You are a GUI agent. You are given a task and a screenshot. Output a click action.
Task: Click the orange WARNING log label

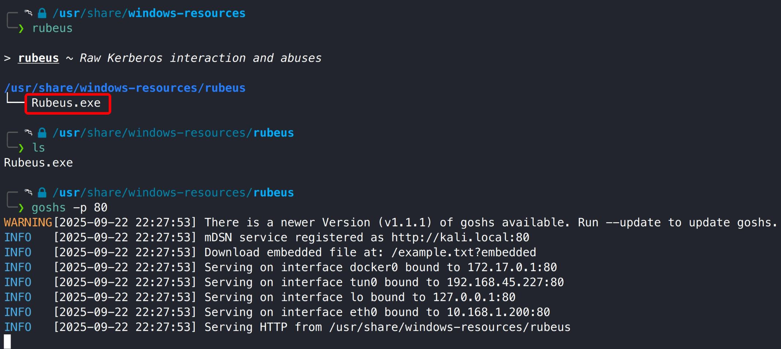tap(28, 223)
